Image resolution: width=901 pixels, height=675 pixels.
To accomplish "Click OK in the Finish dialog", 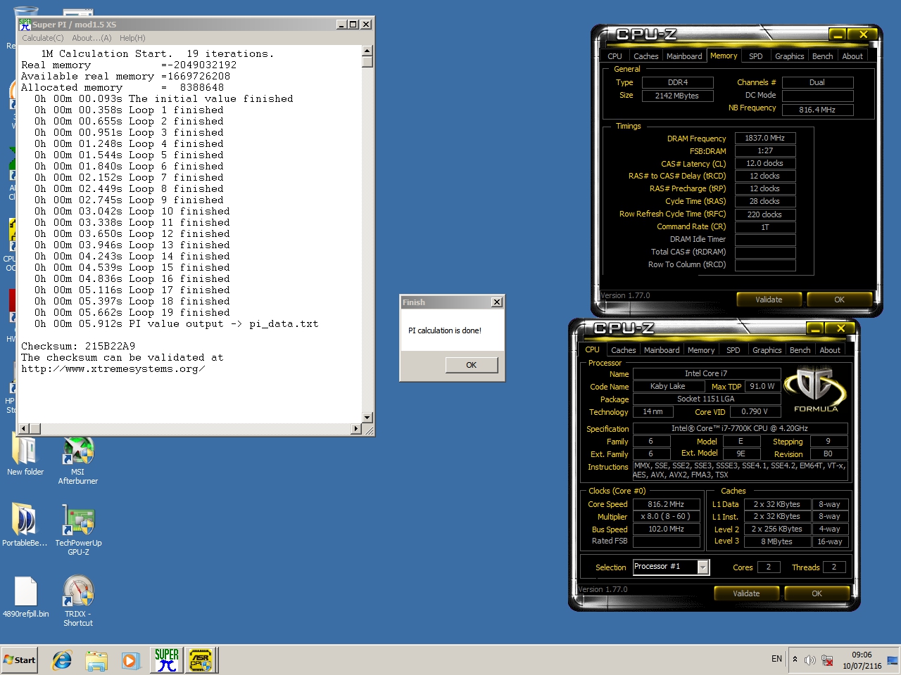I will coord(471,365).
